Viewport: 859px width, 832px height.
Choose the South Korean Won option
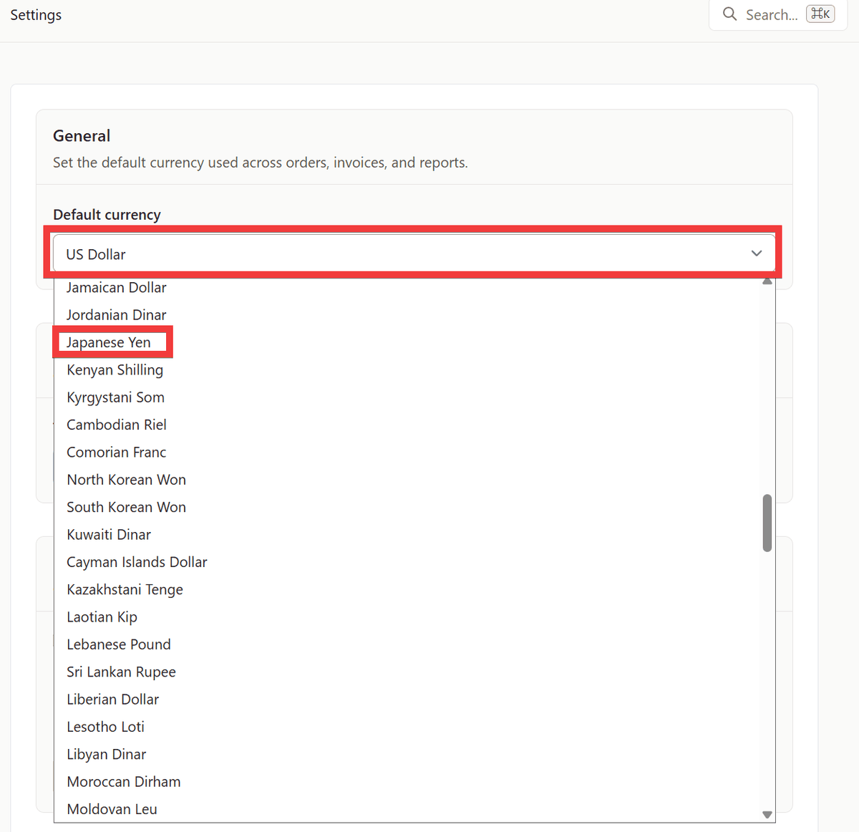(127, 508)
